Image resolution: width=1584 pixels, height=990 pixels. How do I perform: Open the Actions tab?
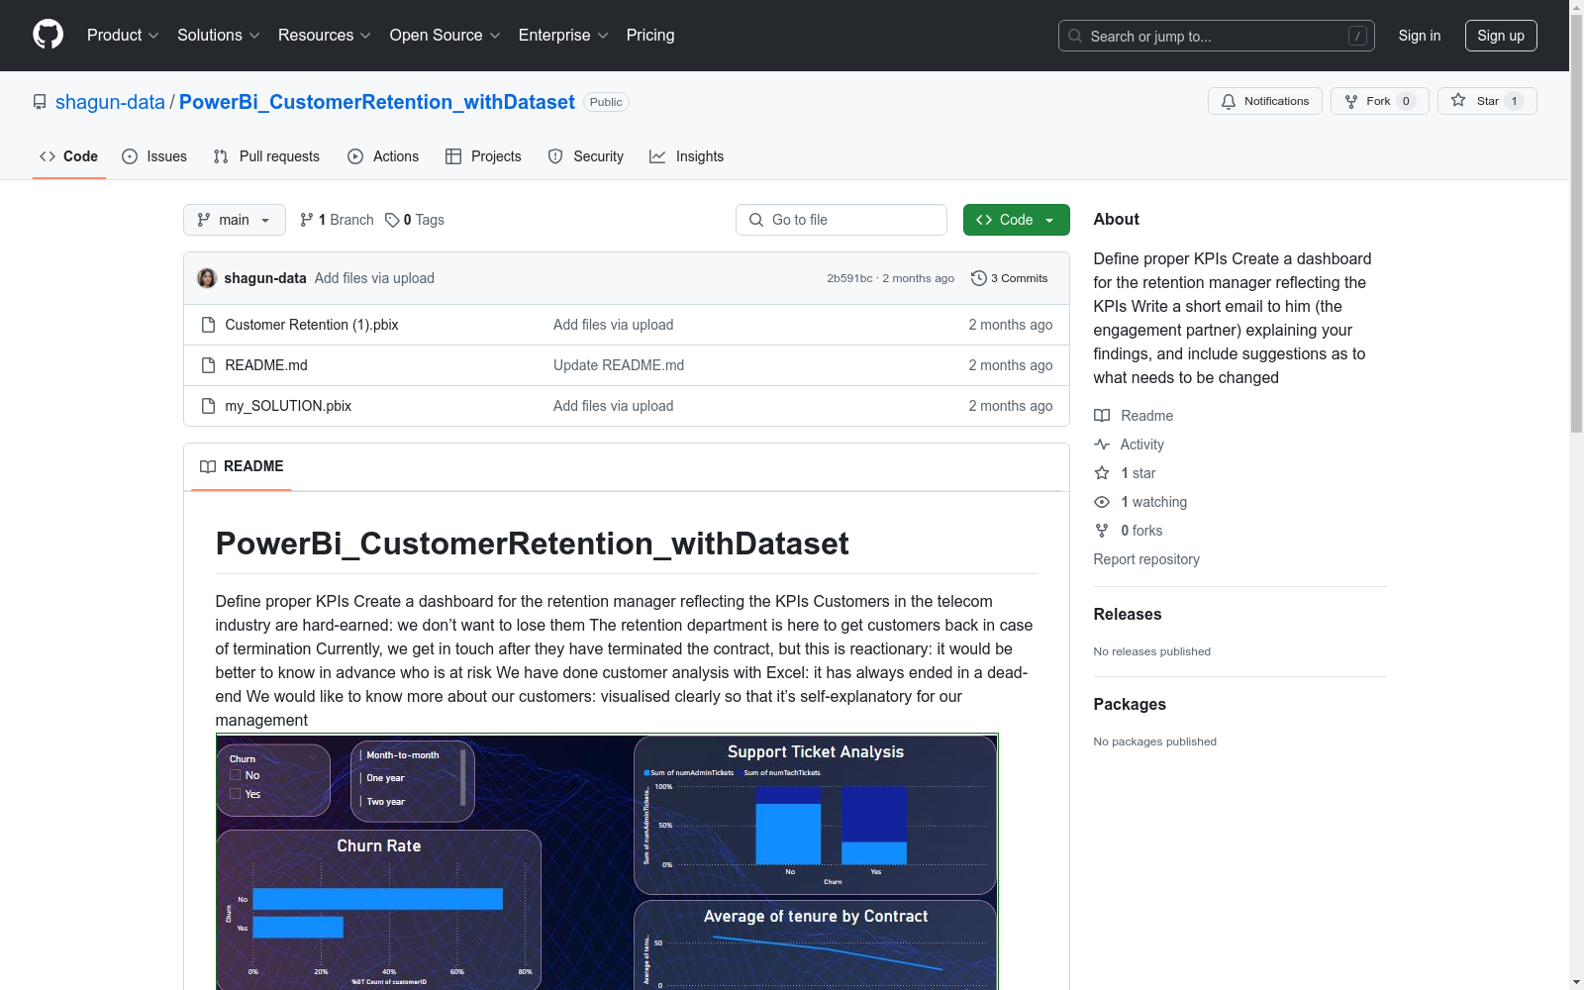[383, 156]
